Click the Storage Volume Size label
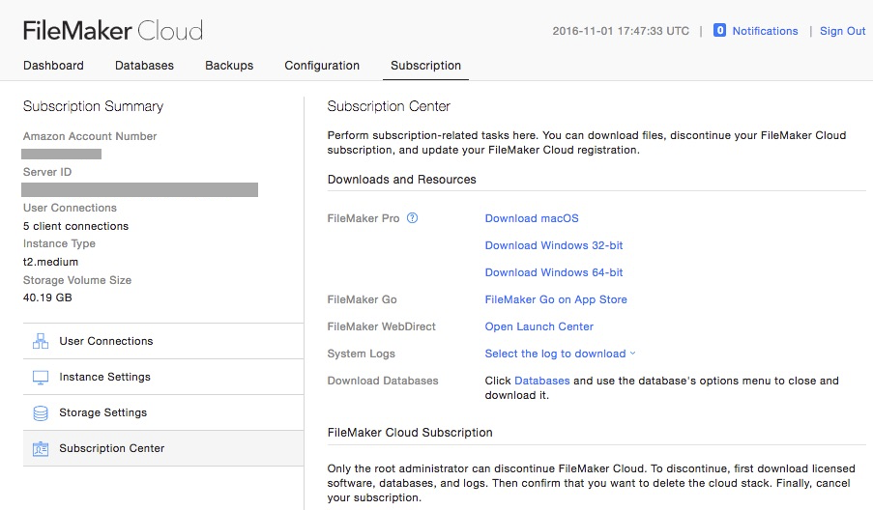This screenshot has height=510, width=873. (76, 280)
